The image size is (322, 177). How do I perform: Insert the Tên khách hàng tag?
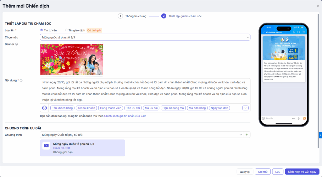tap(62, 108)
